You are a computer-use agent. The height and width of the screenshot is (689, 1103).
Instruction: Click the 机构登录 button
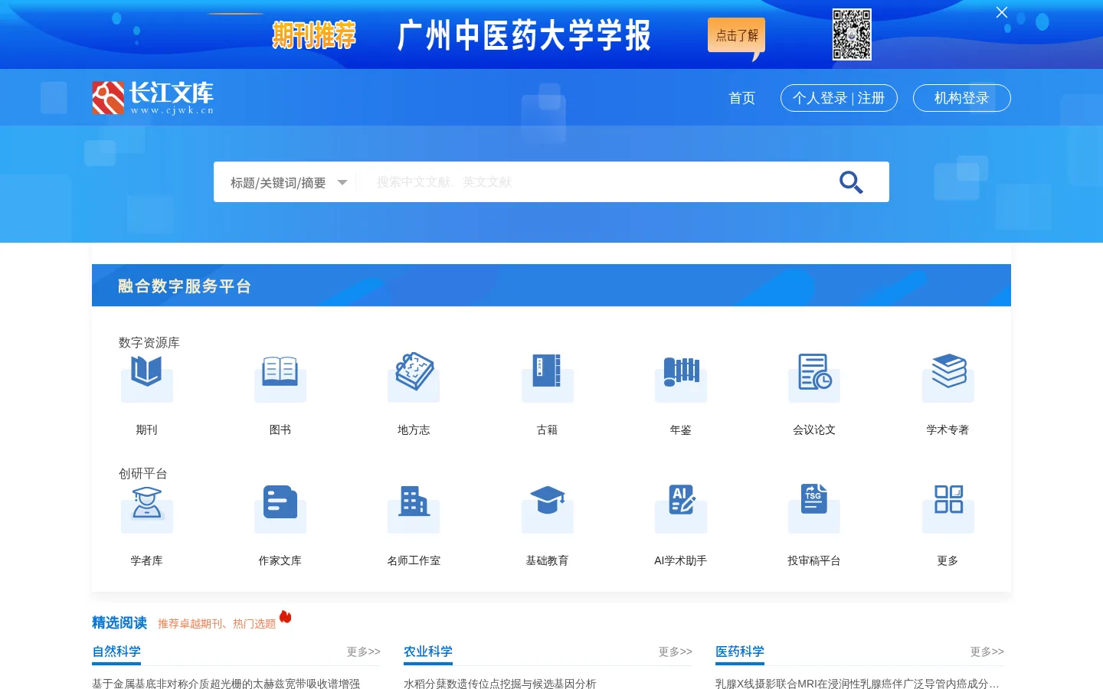point(962,98)
